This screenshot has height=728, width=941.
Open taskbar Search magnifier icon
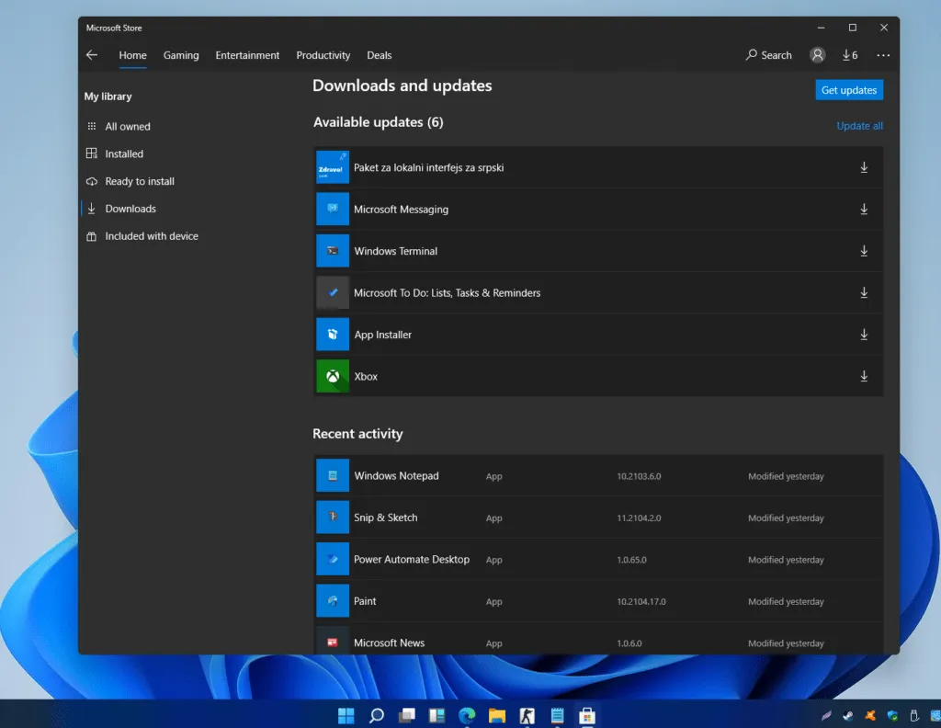376,715
